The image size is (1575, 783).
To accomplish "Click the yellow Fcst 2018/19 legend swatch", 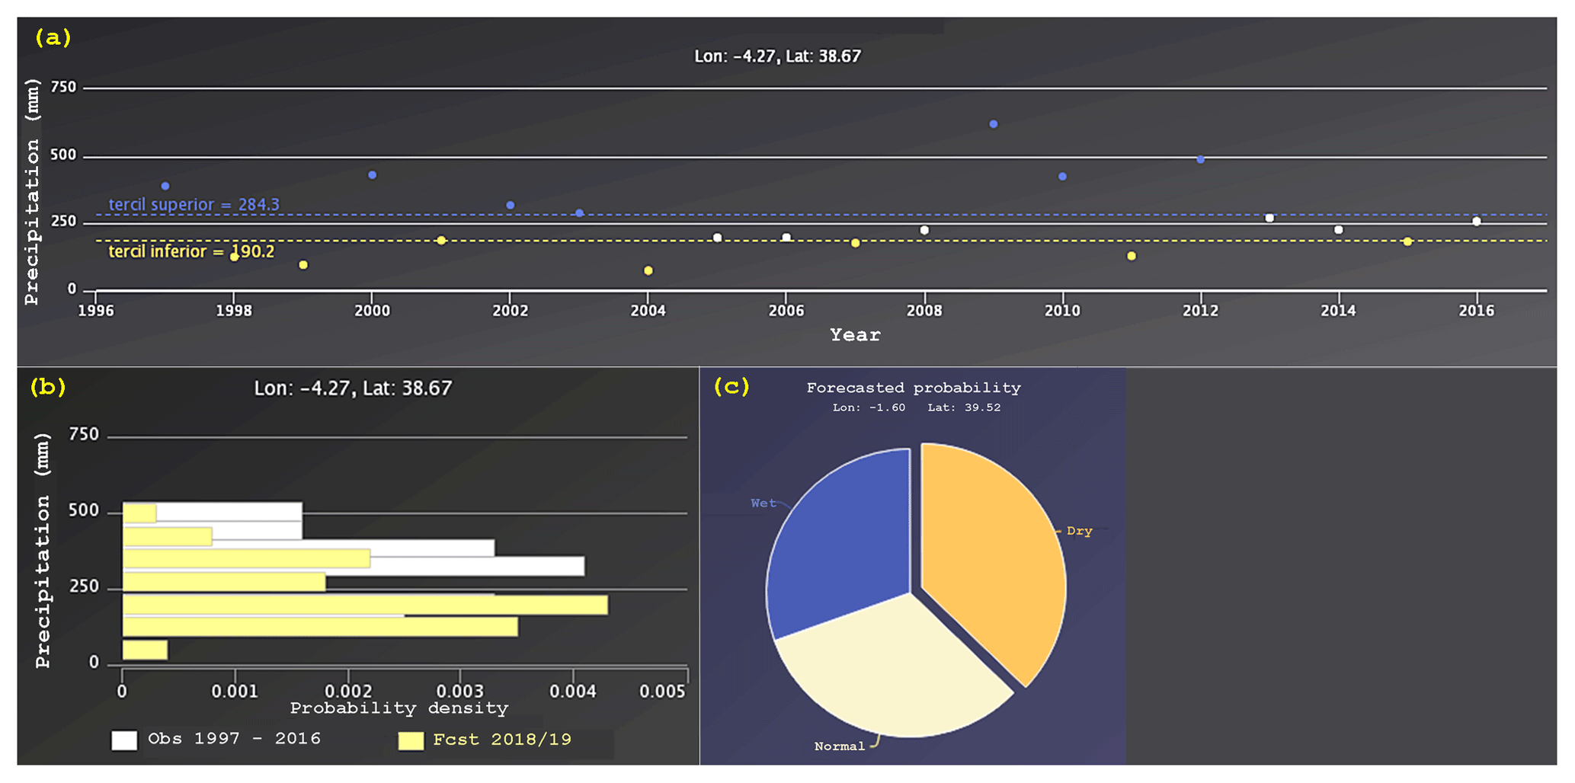I will [411, 741].
